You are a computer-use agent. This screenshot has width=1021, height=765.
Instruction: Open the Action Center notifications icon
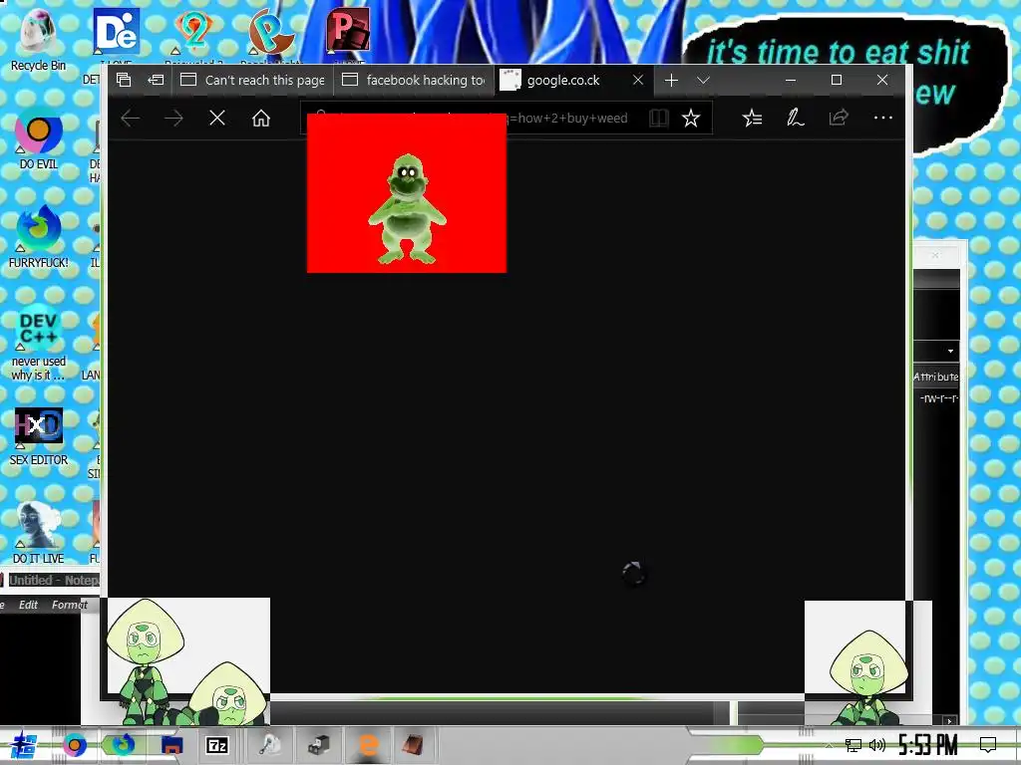pyautogui.click(x=988, y=745)
